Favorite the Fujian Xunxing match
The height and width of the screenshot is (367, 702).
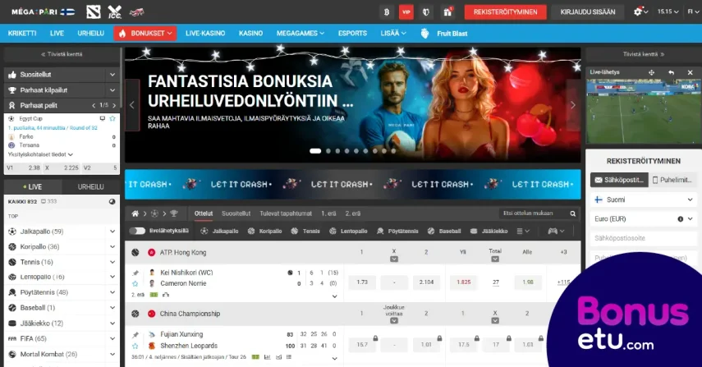(135, 346)
